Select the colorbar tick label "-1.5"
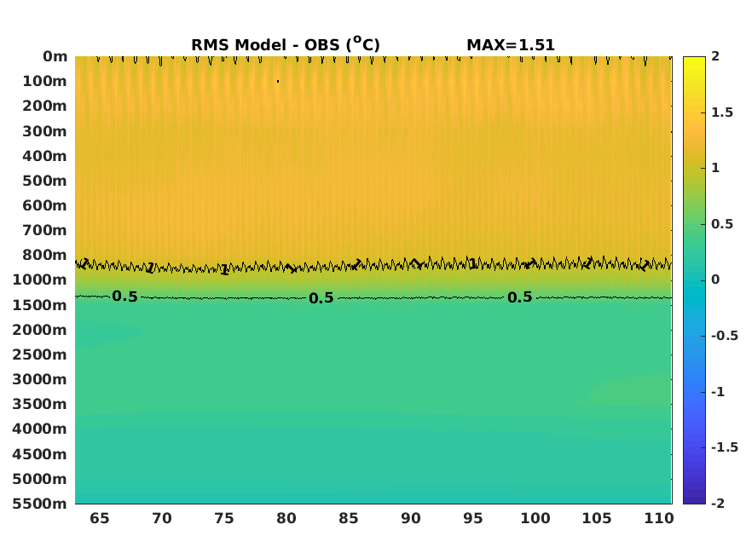The height and width of the screenshot is (559, 746). click(725, 447)
